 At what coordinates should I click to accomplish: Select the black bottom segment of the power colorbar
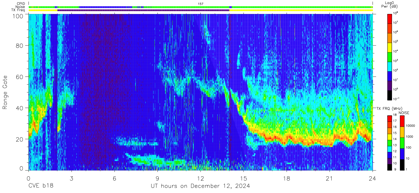[390, 95]
